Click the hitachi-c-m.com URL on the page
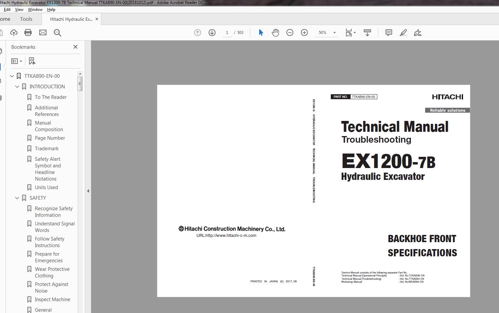499x313 pixels. click(226, 236)
